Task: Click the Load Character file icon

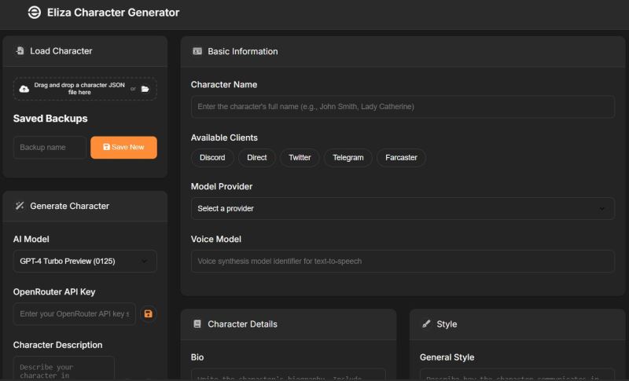Action: 20,51
